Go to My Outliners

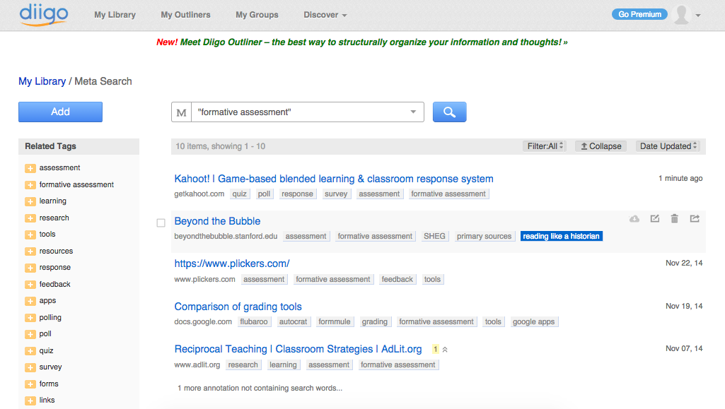click(x=185, y=15)
